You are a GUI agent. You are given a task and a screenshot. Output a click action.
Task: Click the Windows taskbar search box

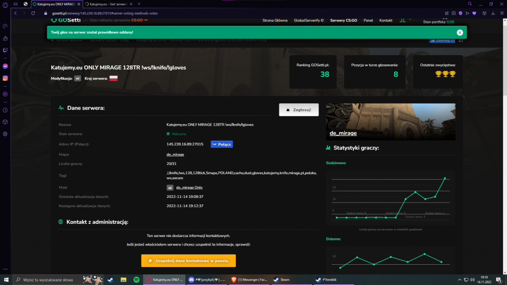(x=58, y=280)
